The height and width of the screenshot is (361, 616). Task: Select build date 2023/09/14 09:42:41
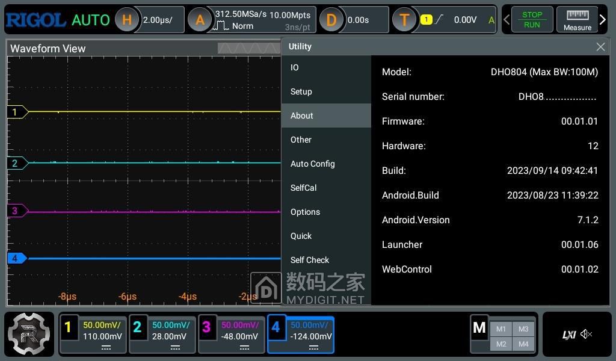(552, 170)
